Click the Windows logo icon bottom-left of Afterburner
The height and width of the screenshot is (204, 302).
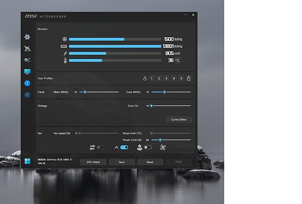tap(27, 161)
